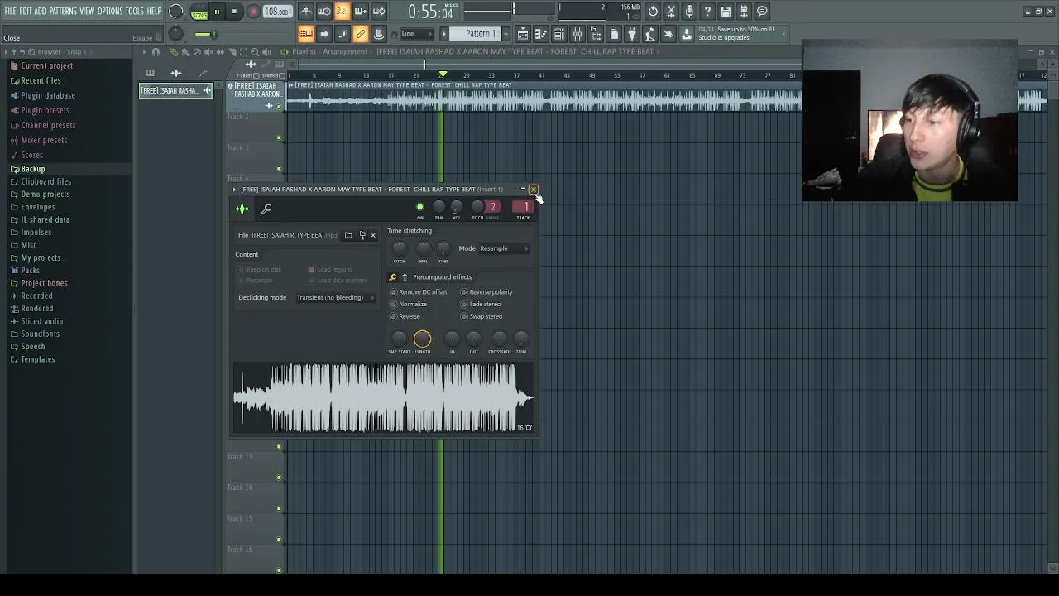The image size is (1059, 596).
Task: Open the Declicking mode dropdown
Action: coord(336,297)
